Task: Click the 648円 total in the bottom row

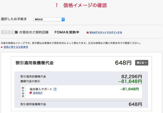Action: pos(135,104)
